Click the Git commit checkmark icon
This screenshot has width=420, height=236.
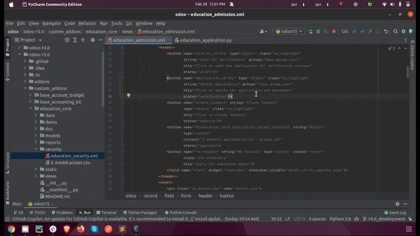(362, 31)
